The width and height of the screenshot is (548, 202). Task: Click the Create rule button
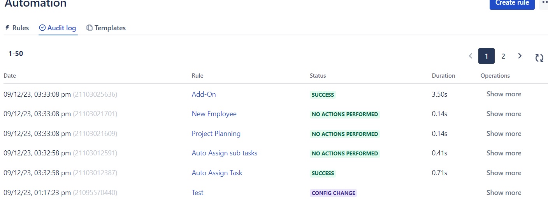pyautogui.click(x=512, y=3)
